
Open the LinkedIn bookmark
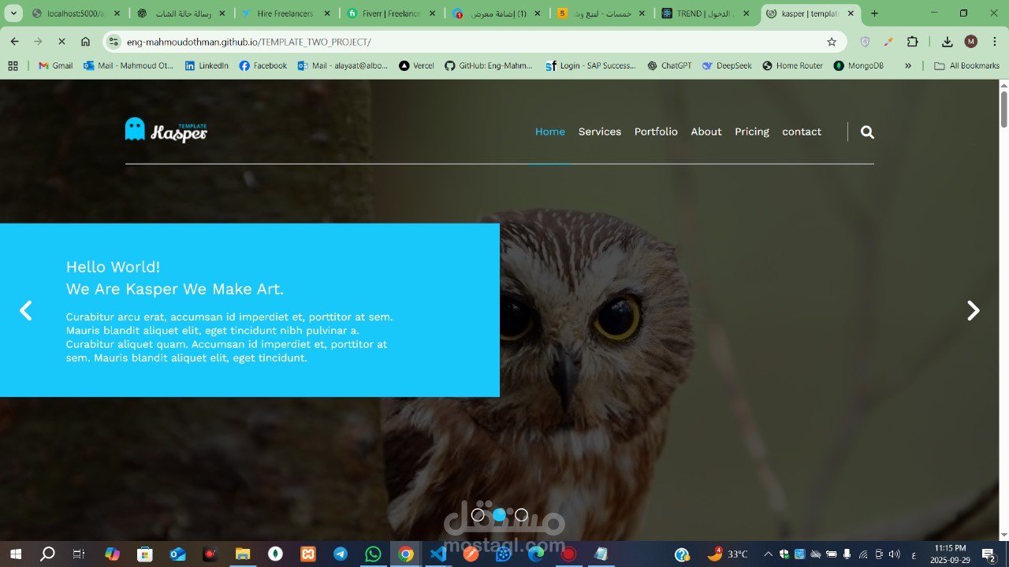coord(207,66)
